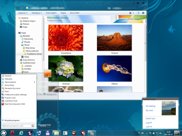Select Dokumenty library
Viewport: 182px width, 136px height.
coord(27,39)
